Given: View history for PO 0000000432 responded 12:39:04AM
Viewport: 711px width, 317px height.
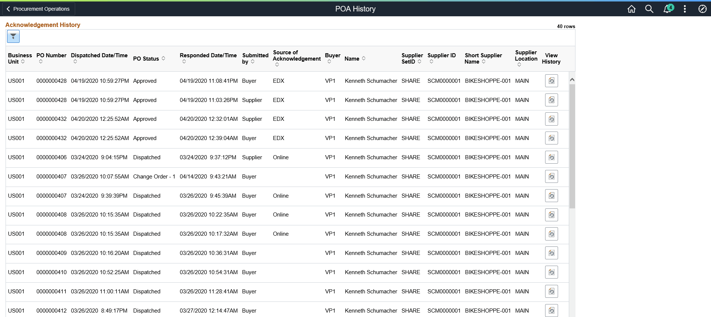Looking at the screenshot, I should 551,138.
